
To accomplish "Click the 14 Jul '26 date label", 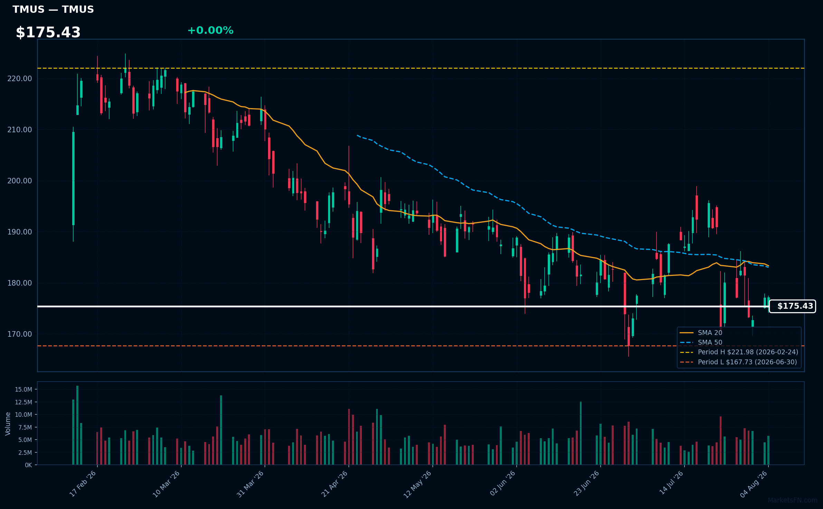I will 671,483.
